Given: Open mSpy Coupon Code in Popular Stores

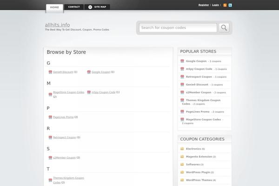Looking at the screenshot, I should pos(199,69).
